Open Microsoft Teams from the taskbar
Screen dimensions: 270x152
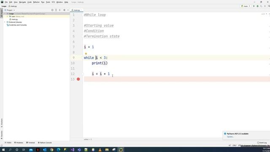79,149
